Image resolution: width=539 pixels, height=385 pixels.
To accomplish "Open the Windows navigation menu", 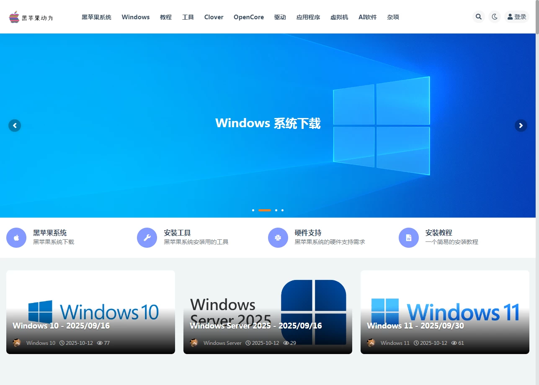I will 136,17.
